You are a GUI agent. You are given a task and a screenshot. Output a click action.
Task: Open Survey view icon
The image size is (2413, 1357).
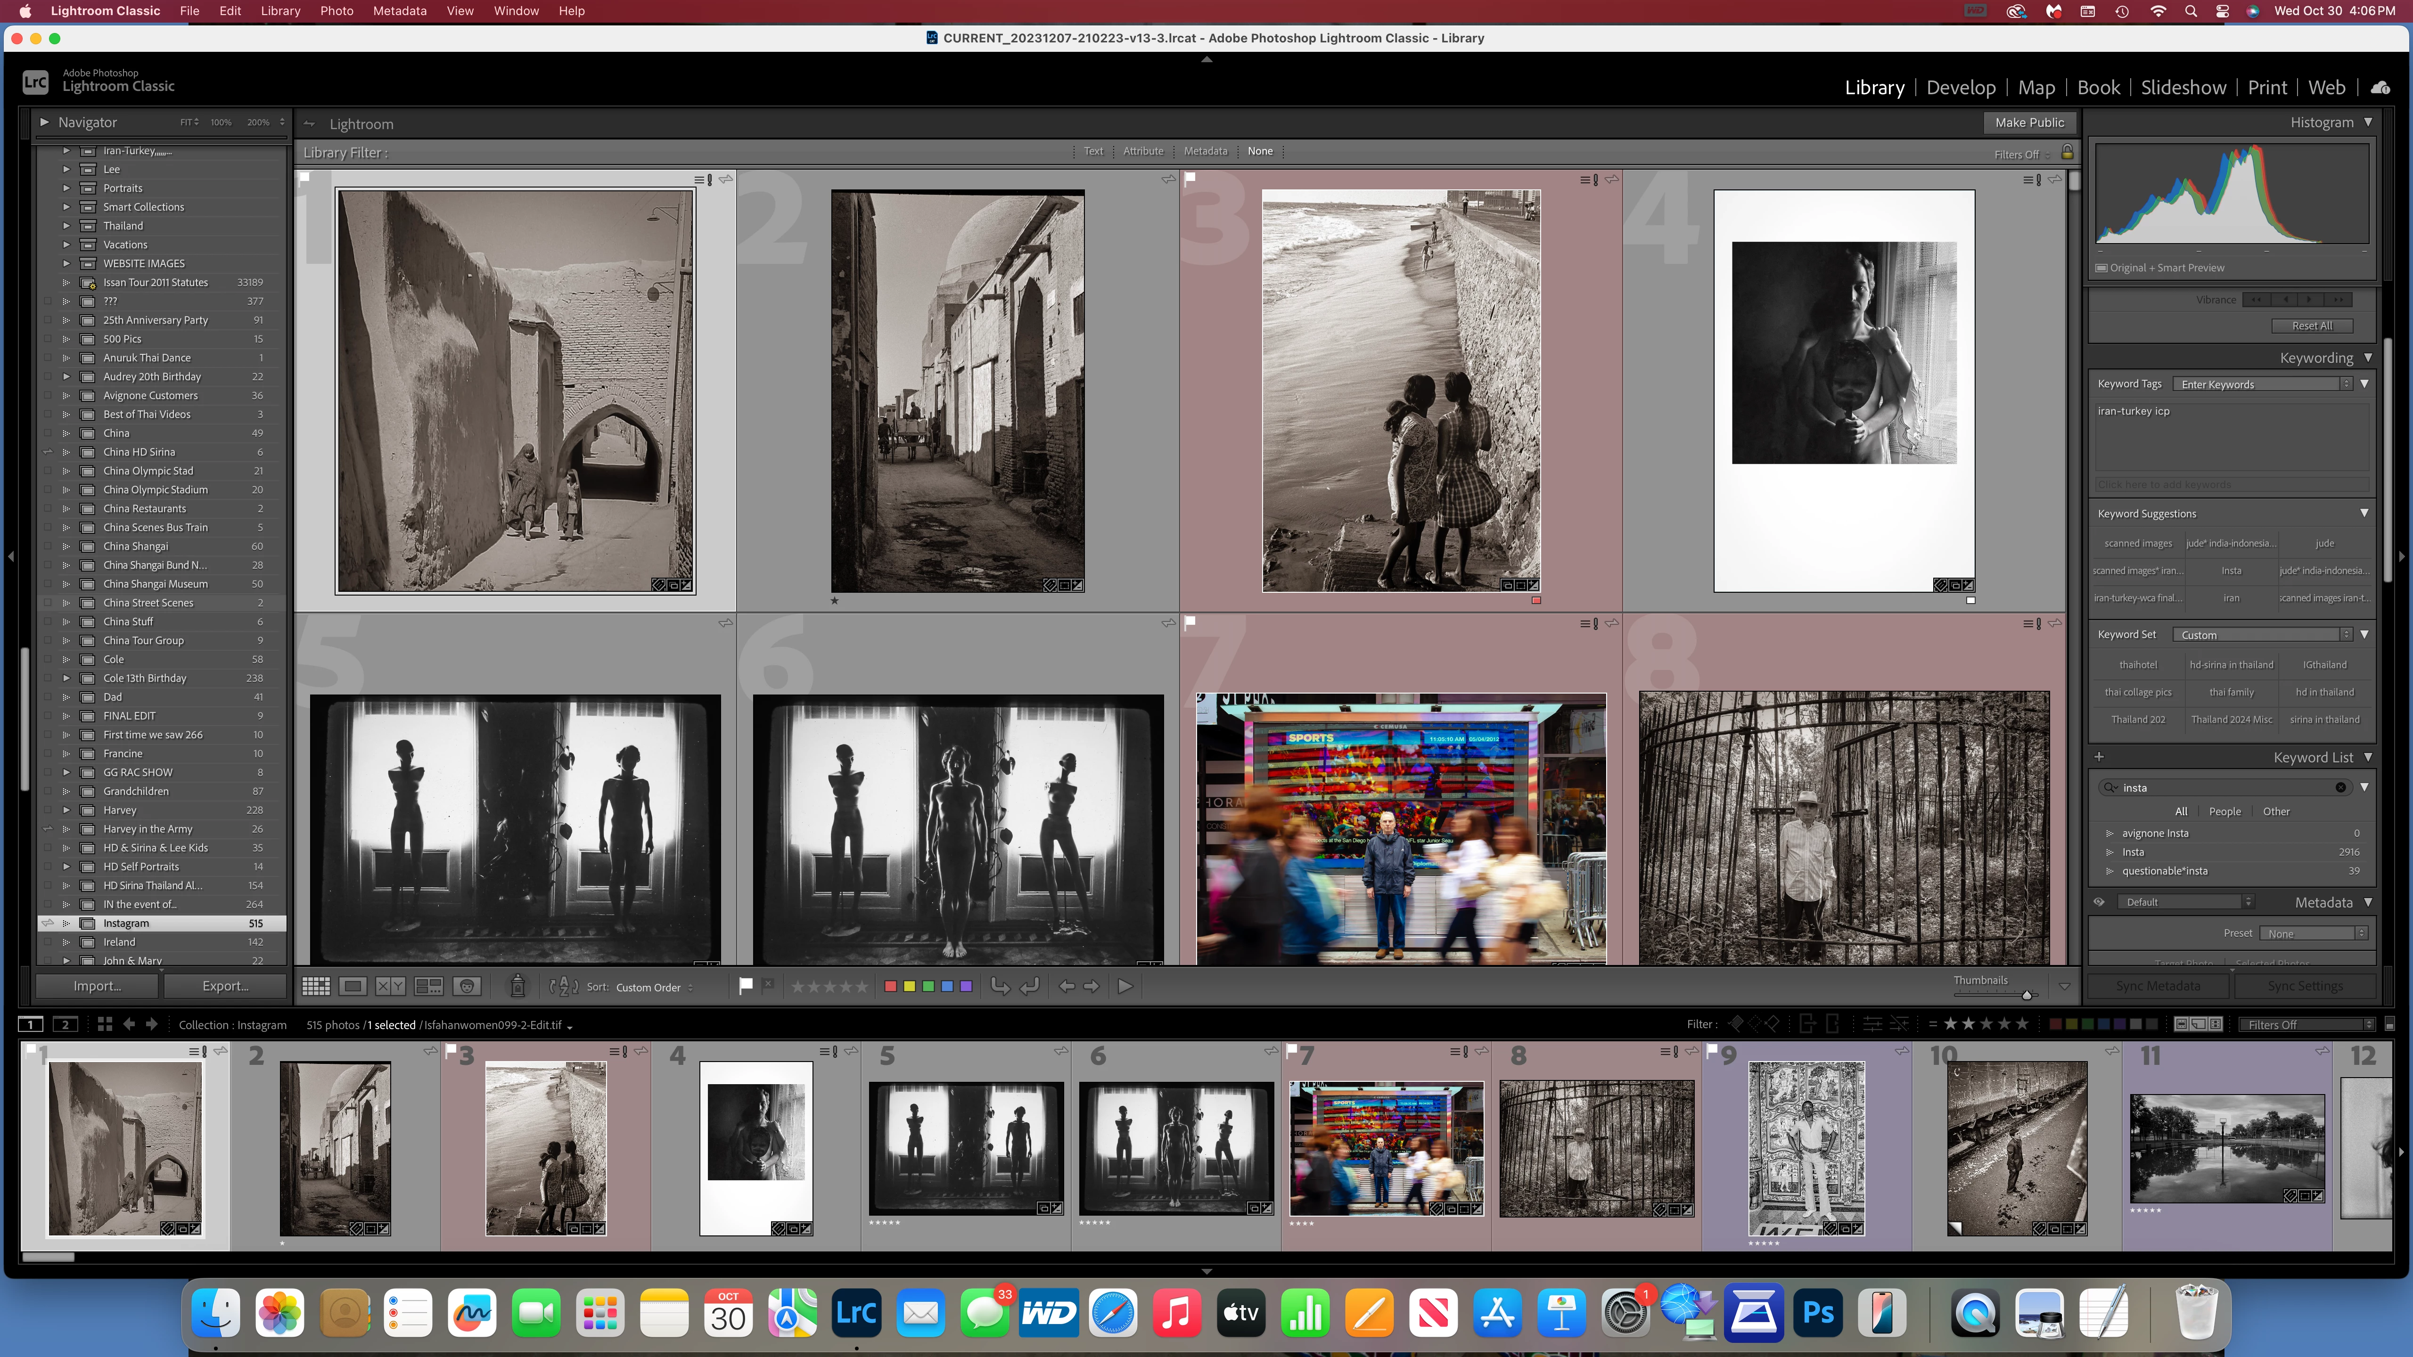point(429,986)
